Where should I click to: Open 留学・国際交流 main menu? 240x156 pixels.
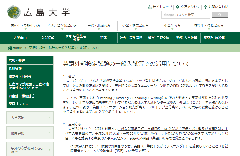tap(159, 38)
